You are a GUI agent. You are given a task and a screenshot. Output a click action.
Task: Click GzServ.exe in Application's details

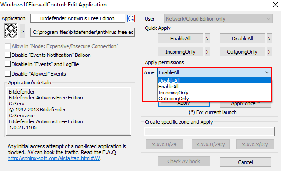click(22, 116)
